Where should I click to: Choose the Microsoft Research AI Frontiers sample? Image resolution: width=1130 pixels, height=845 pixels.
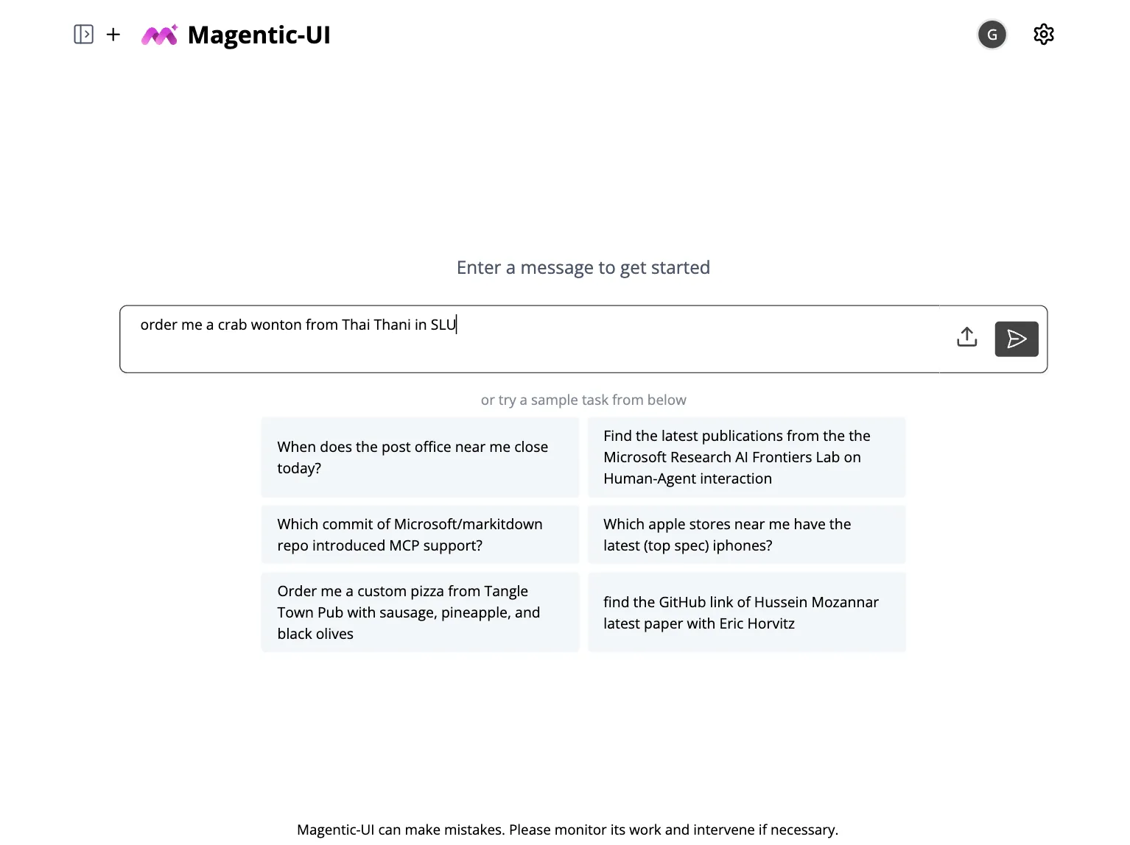click(746, 457)
